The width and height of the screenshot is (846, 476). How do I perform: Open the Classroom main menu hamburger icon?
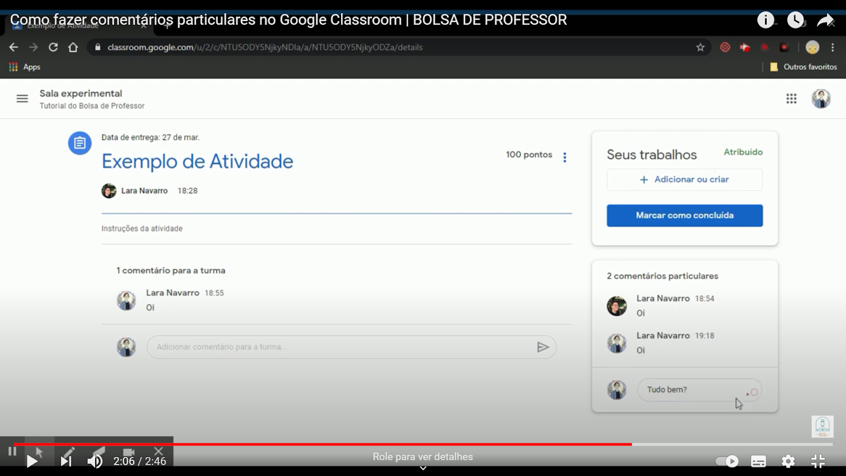point(22,98)
